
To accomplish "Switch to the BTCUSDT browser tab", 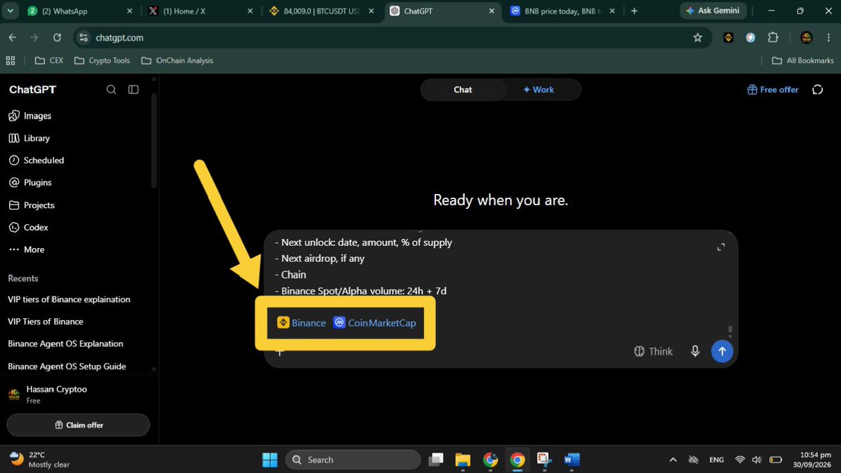I will click(321, 11).
